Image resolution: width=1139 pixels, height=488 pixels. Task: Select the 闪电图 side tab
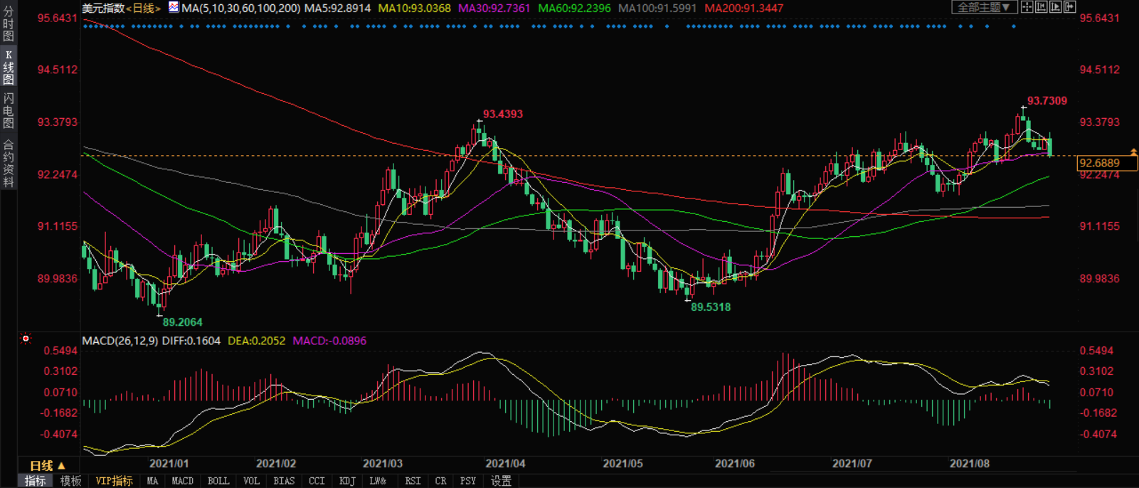9,110
